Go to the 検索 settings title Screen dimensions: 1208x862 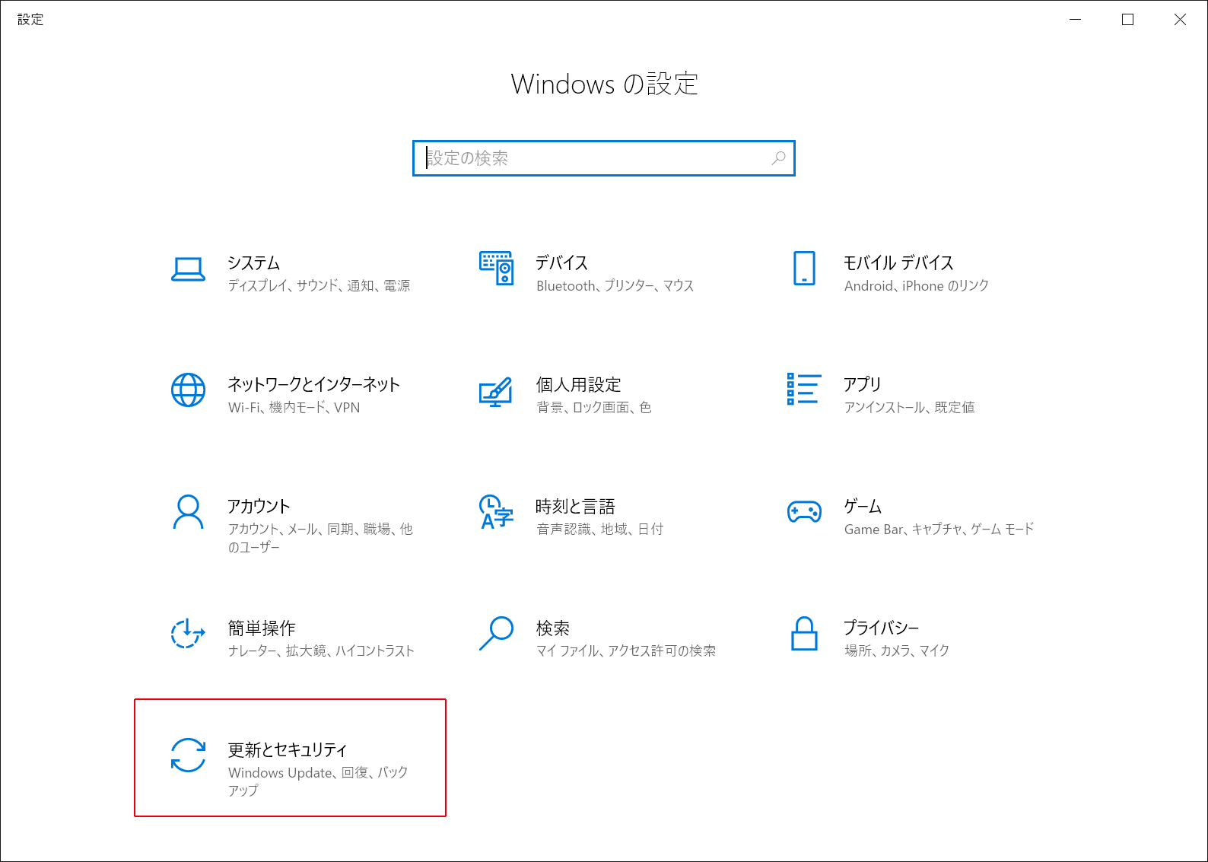click(552, 628)
